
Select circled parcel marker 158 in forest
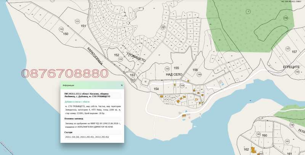286,18
